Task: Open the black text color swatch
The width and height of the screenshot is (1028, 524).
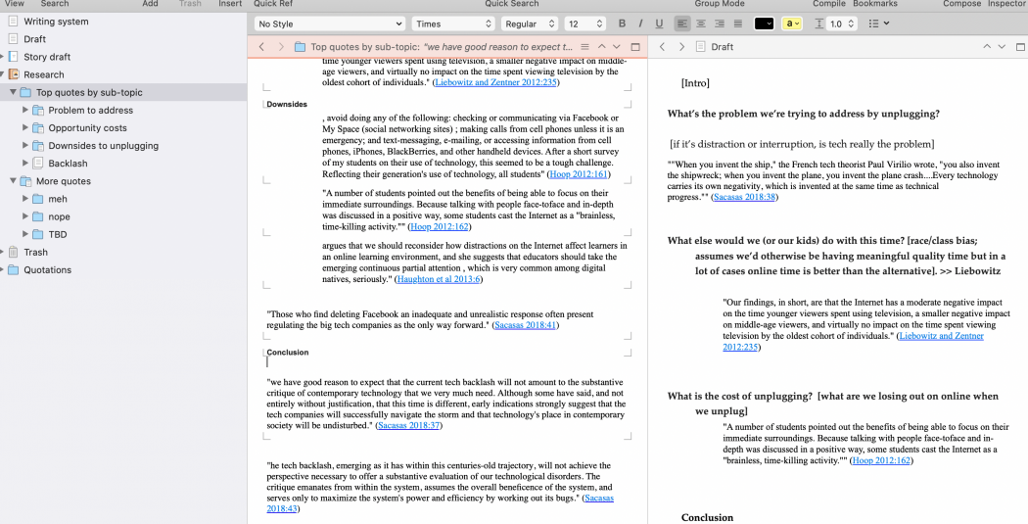Action: pos(764,24)
